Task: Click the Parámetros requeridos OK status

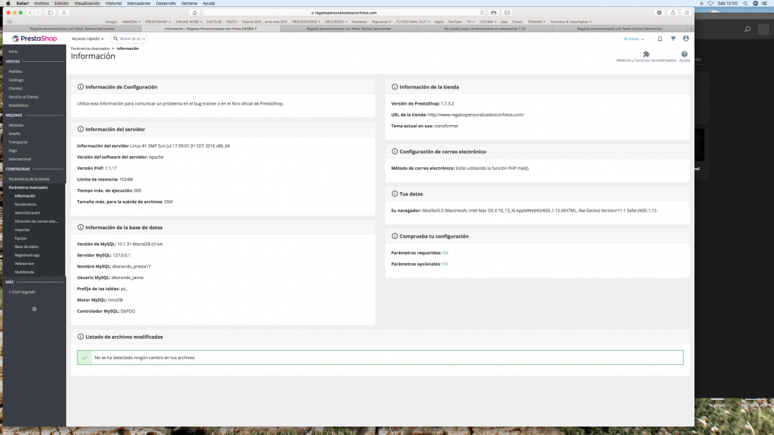Action: pyautogui.click(x=445, y=253)
